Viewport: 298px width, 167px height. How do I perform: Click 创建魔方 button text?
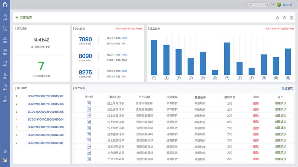tap(26, 18)
